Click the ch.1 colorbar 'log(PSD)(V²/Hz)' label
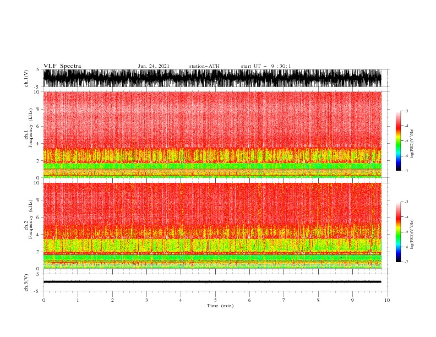436x337 pixels. pyautogui.click(x=412, y=144)
